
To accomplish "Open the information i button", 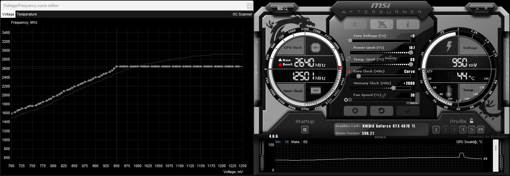I will (408, 24).
